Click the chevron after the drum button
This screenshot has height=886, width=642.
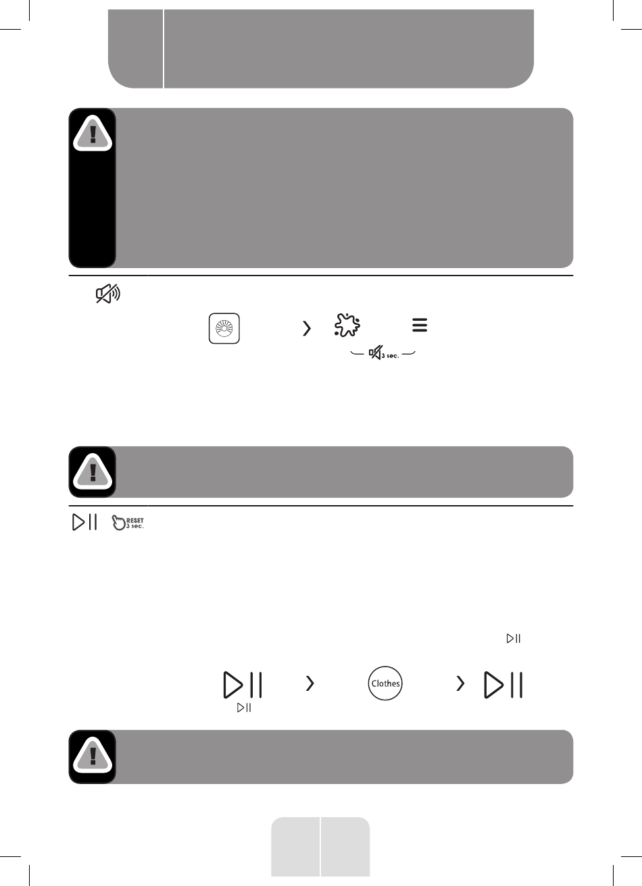pos(307,328)
